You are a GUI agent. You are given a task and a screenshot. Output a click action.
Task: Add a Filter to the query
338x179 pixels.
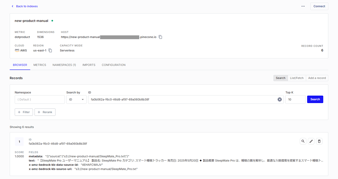tap(24, 112)
